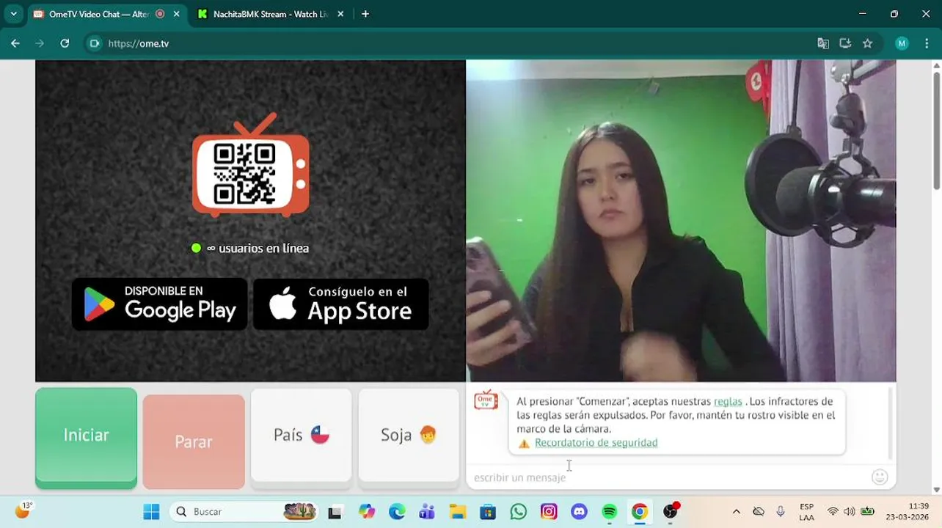942x528 pixels.
Task: Click the OmeTV avatar icon beside the message
Action: (486, 400)
